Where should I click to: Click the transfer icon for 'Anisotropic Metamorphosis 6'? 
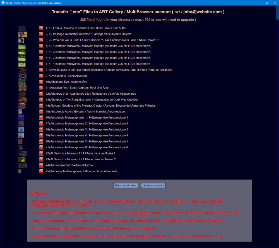click(x=41, y=147)
